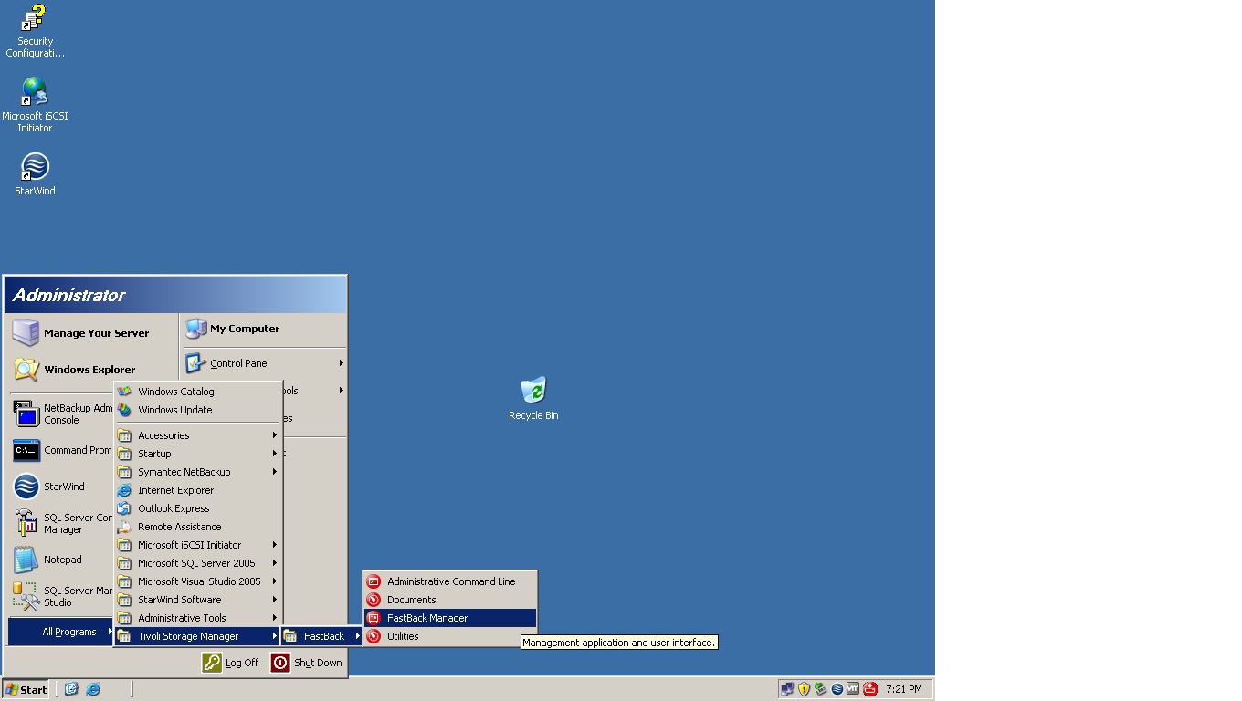Open Windows Catalog from programs
Viewport: 1242px width, 701px height.
pyautogui.click(x=197, y=392)
